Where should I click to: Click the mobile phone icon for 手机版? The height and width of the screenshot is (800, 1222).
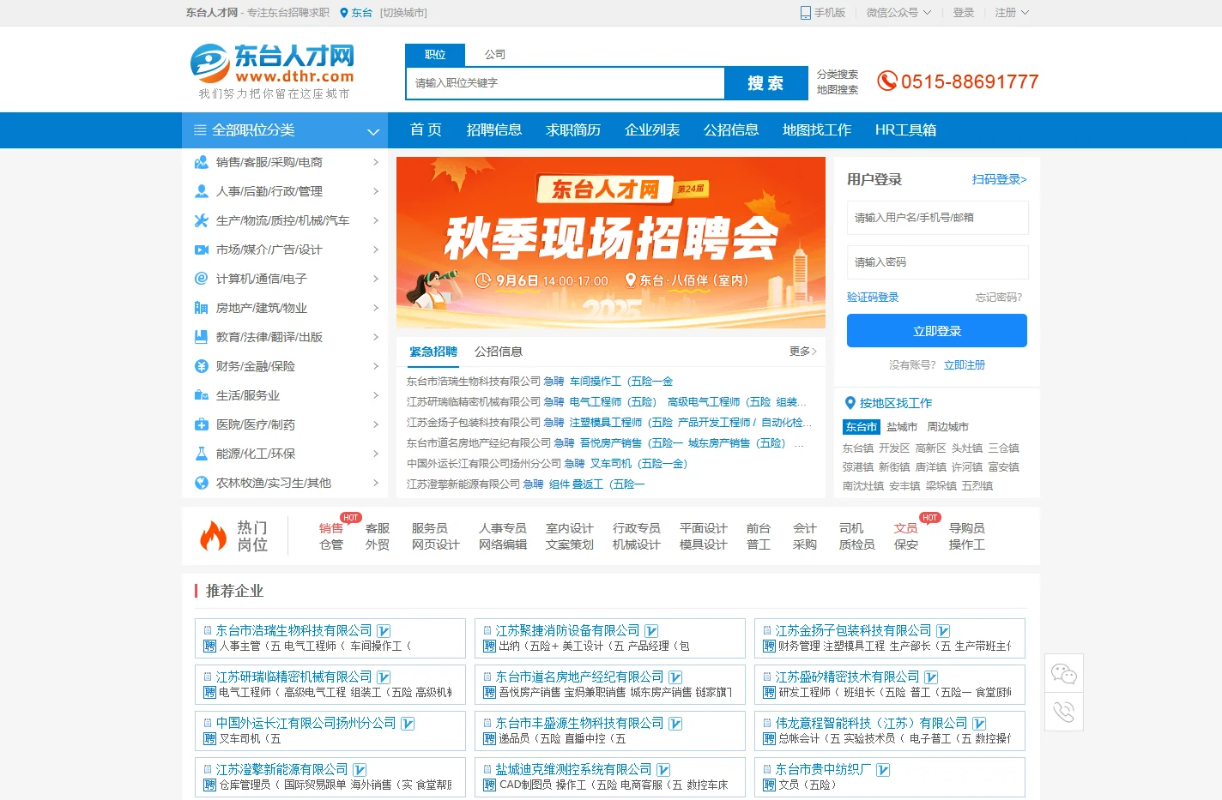coord(805,13)
